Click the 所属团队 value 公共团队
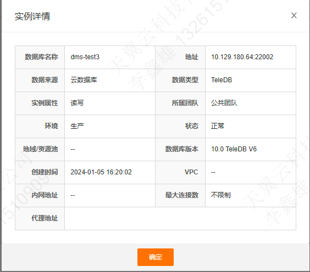The height and width of the screenshot is (272, 310). click(224, 103)
